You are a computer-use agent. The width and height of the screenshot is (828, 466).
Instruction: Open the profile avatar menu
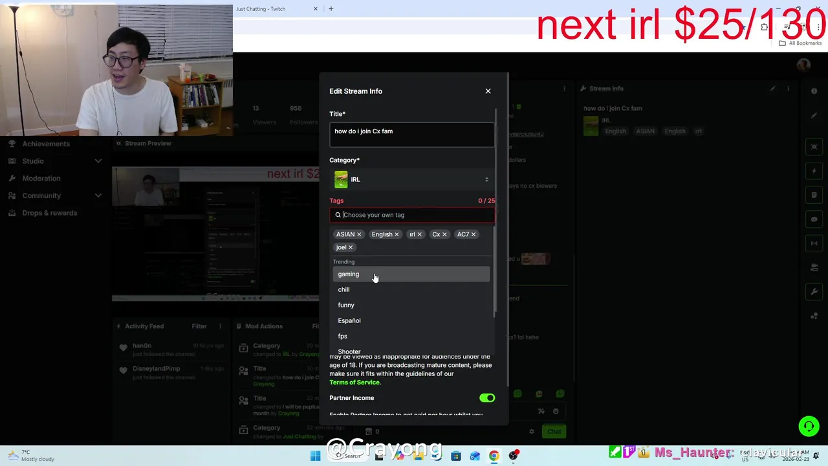(803, 65)
